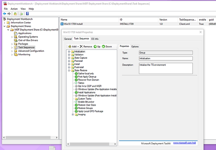Expand the Validation group
The width and height of the screenshot is (216, 150).
point(69,55)
